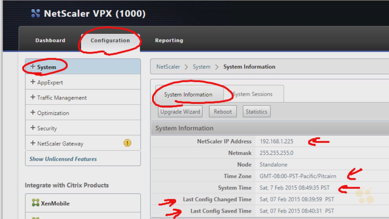Click the NetScaler Gateway warning icon
Image resolution: width=389 pixels, height=219 pixels.
[x=127, y=143]
